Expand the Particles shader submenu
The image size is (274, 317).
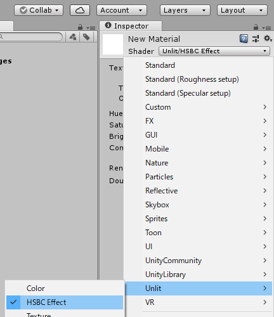198,177
